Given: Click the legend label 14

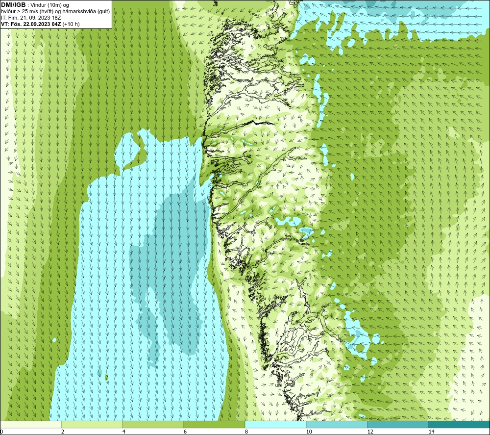Looking at the screenshot, I should tap(431, 432).
